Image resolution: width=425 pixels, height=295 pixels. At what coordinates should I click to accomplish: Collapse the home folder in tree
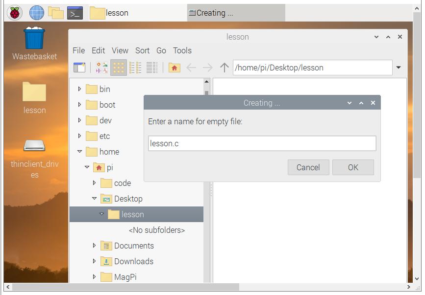coord(80,152)
